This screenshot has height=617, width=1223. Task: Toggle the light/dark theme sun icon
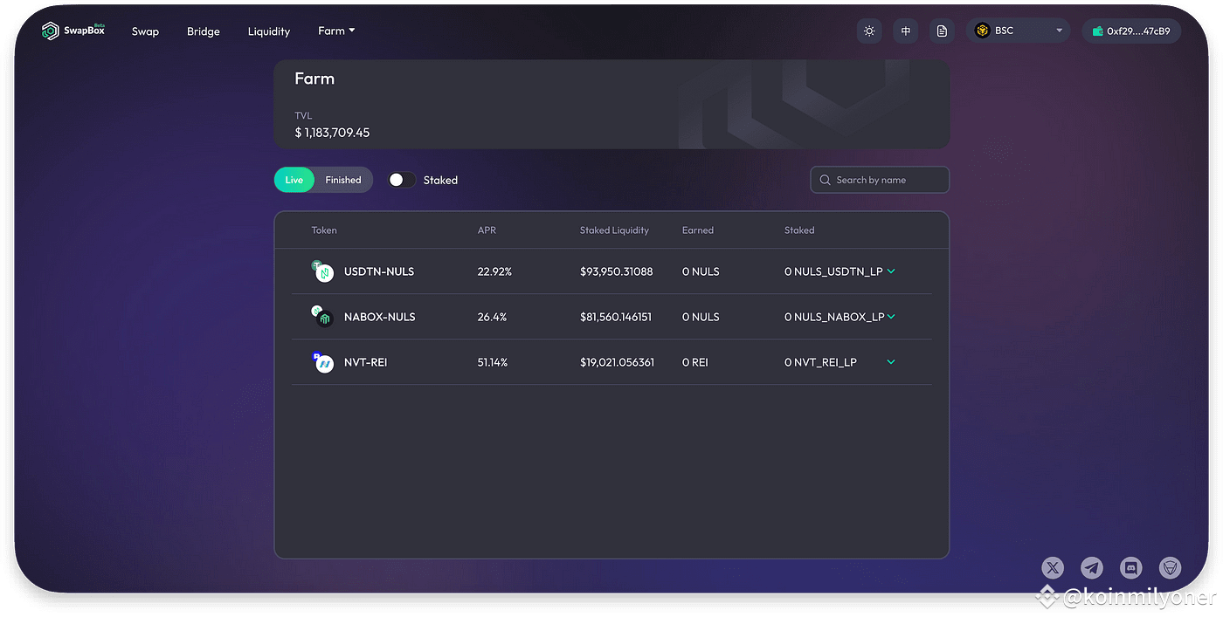pyautogui.click(x=869, y=31)
